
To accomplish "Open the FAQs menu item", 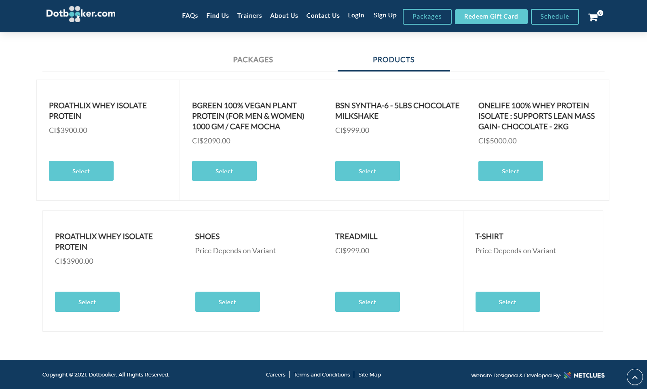I will [x=190, y=16].
